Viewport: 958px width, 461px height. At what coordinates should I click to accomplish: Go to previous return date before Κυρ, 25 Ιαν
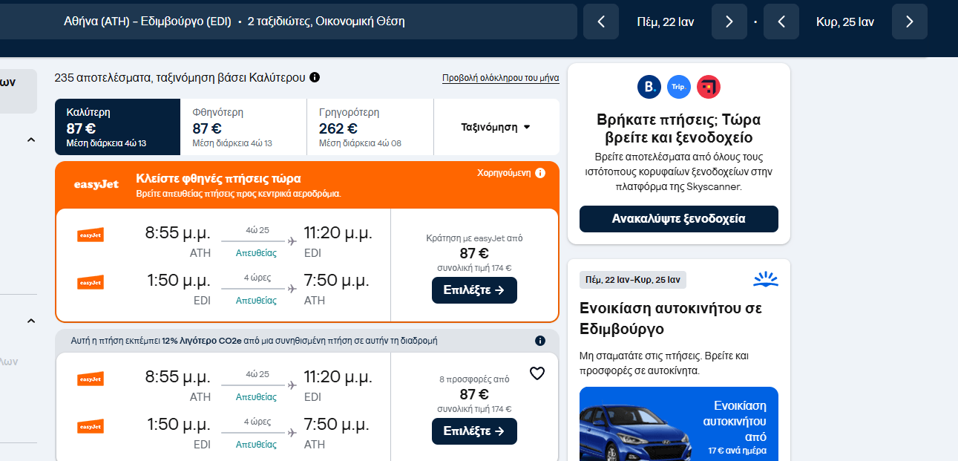(x=781, y=22)
